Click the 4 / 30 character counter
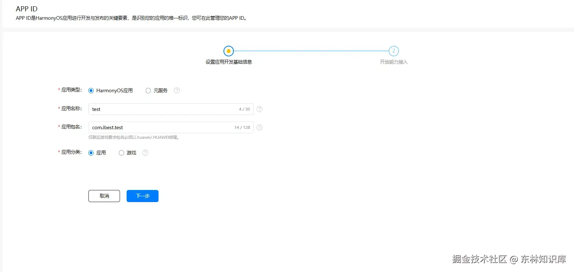This screenshot has width=574, height=272. [244, 109]
